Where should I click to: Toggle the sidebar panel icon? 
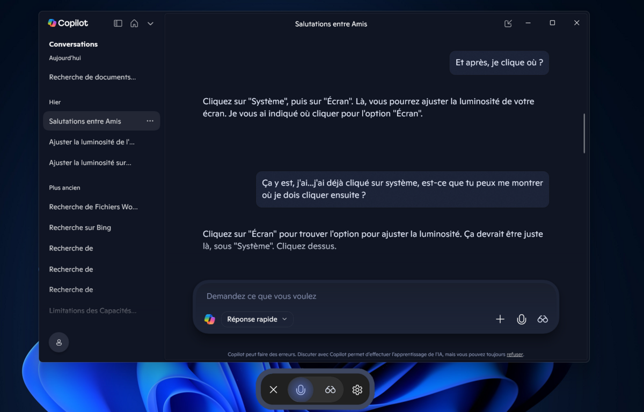coord(118,24)
